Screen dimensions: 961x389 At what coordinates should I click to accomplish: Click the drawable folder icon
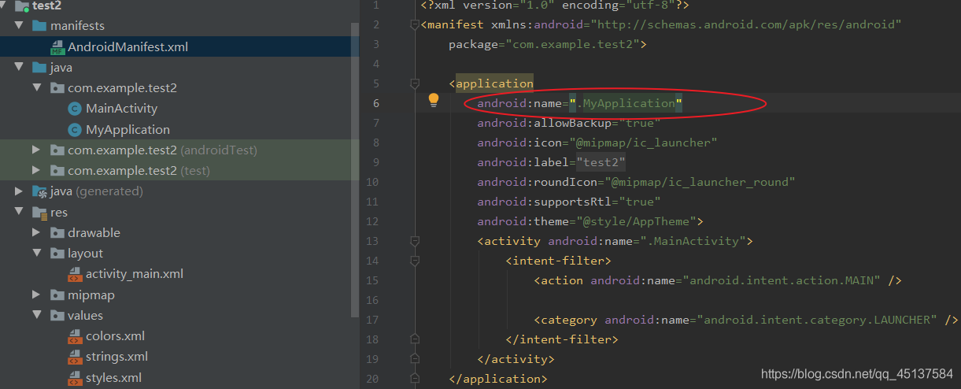click(x=57, y=233)
